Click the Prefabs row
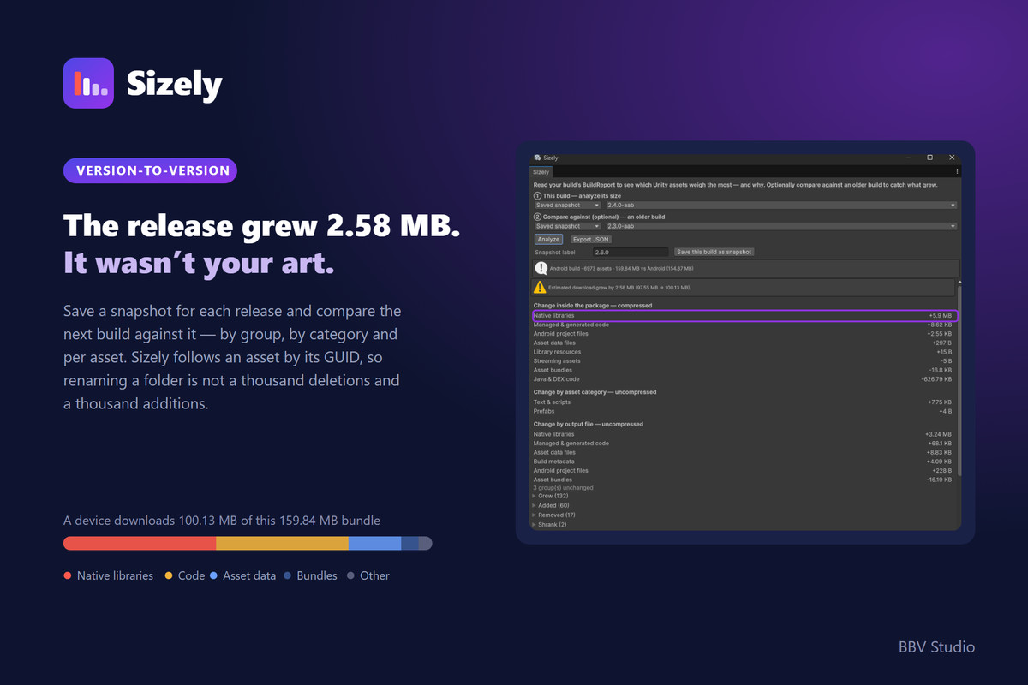 [744, 411]
